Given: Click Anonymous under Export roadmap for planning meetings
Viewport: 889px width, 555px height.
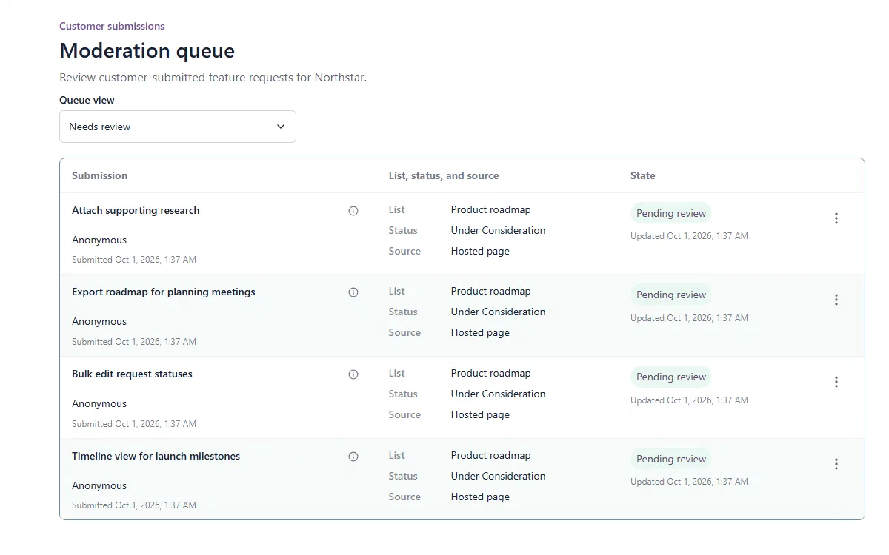Looking at the screenshot, I should point(99,321).
